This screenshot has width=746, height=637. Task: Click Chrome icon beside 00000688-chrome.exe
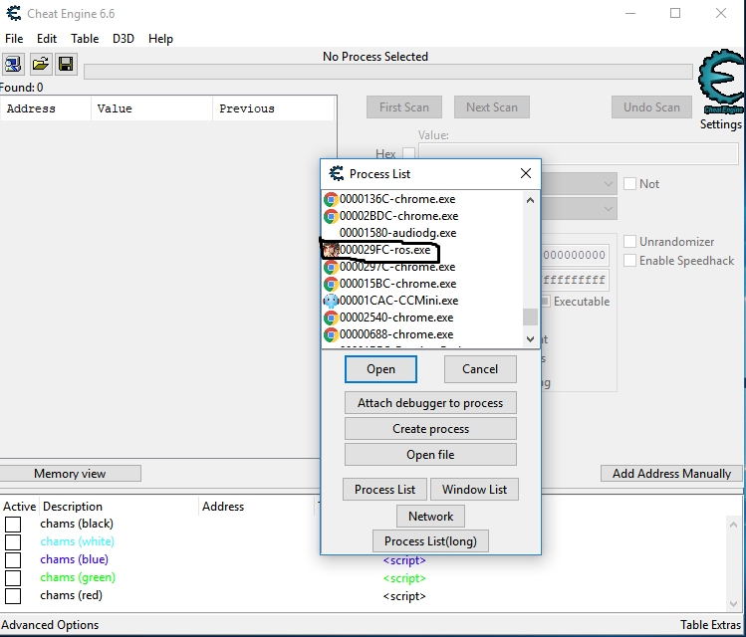(331, 334)
